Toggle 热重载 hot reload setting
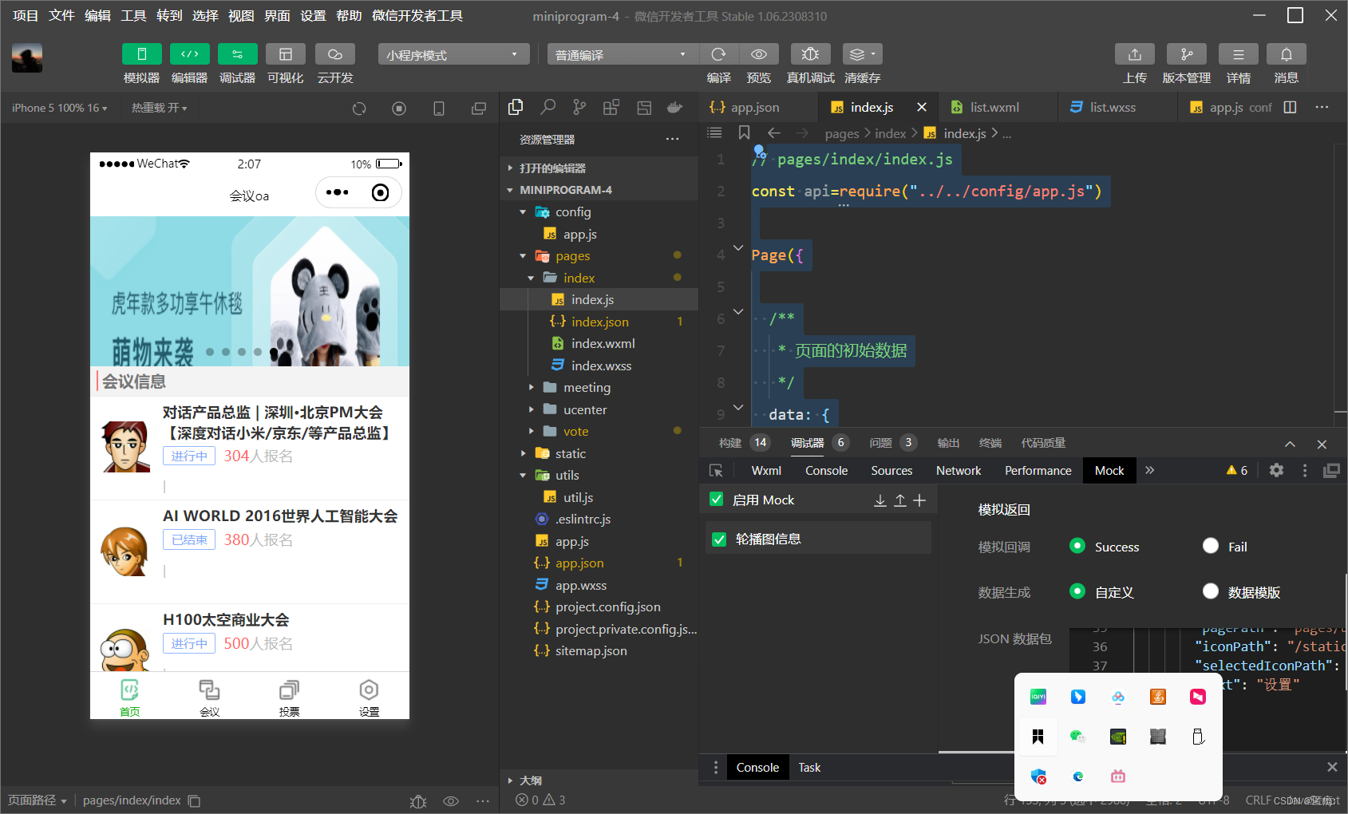Image resolution: width=1348 pixels, height=814 pixels. pyautogui.click(x=159, y=108)
